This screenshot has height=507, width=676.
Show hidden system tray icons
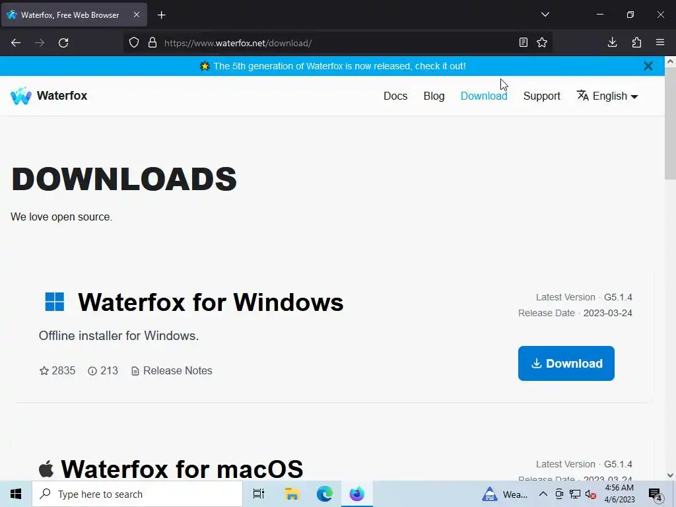pyautogui.click(x=543, y=494)
